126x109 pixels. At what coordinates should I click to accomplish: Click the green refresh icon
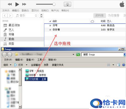pyautogui.click(x=78, y=55)
